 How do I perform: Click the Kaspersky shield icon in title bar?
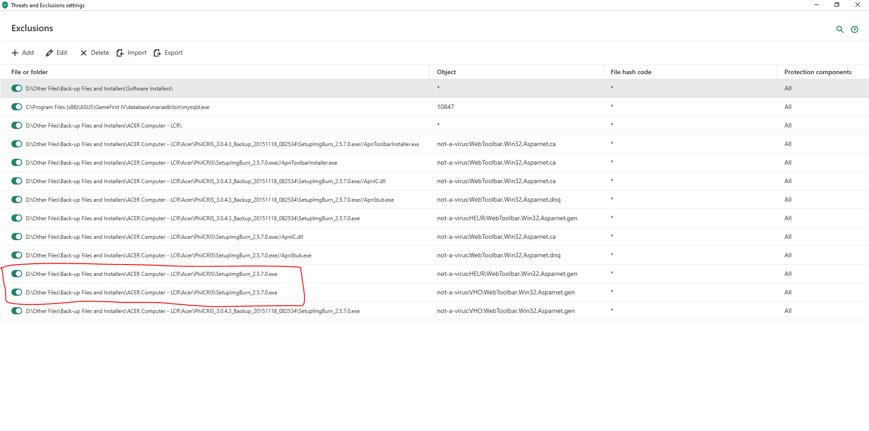[5, 5]
